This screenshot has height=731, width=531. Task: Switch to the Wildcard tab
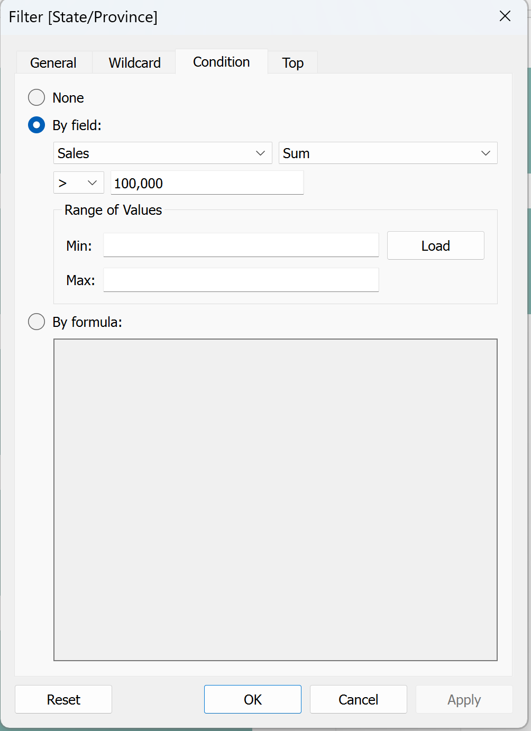[134, 62]
